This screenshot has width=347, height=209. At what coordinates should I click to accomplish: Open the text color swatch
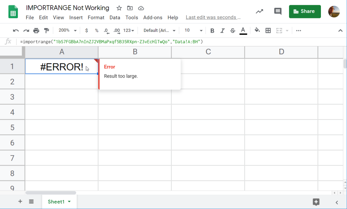click(x=243, y=30)
